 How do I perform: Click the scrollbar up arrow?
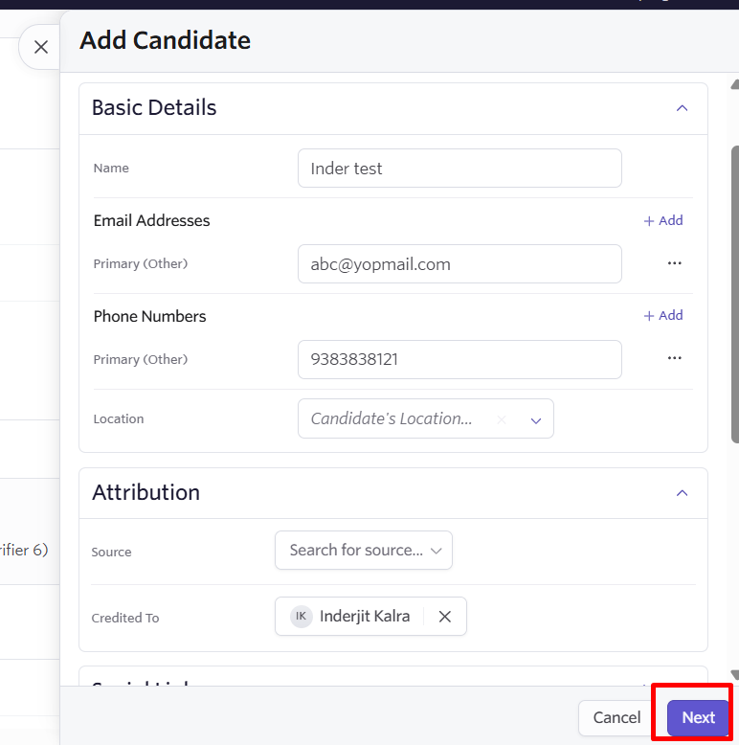click(x=735, y=84)
